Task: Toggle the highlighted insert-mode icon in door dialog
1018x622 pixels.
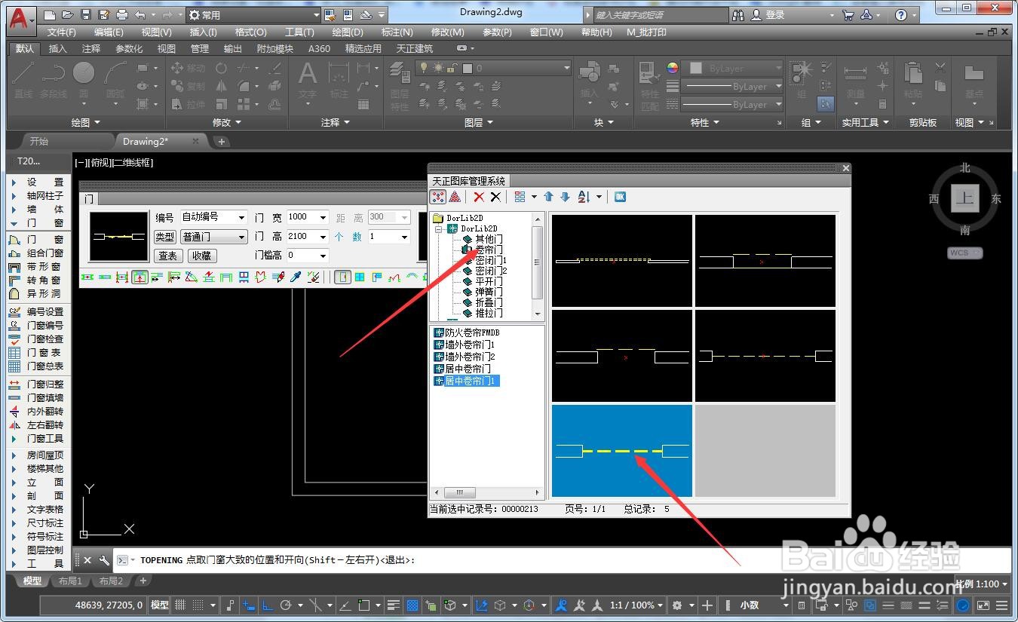Action: (140, 277)
